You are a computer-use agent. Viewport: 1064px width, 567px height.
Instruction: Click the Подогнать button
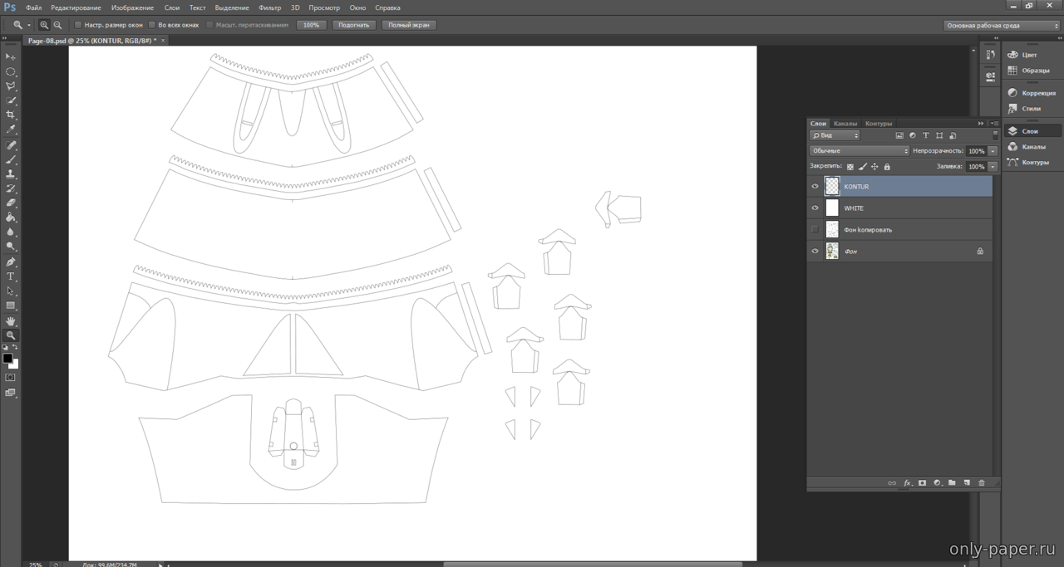(x=353, y=25)
